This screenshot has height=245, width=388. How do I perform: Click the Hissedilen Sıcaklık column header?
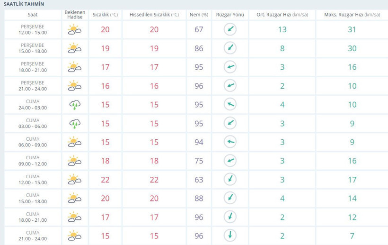154,15
